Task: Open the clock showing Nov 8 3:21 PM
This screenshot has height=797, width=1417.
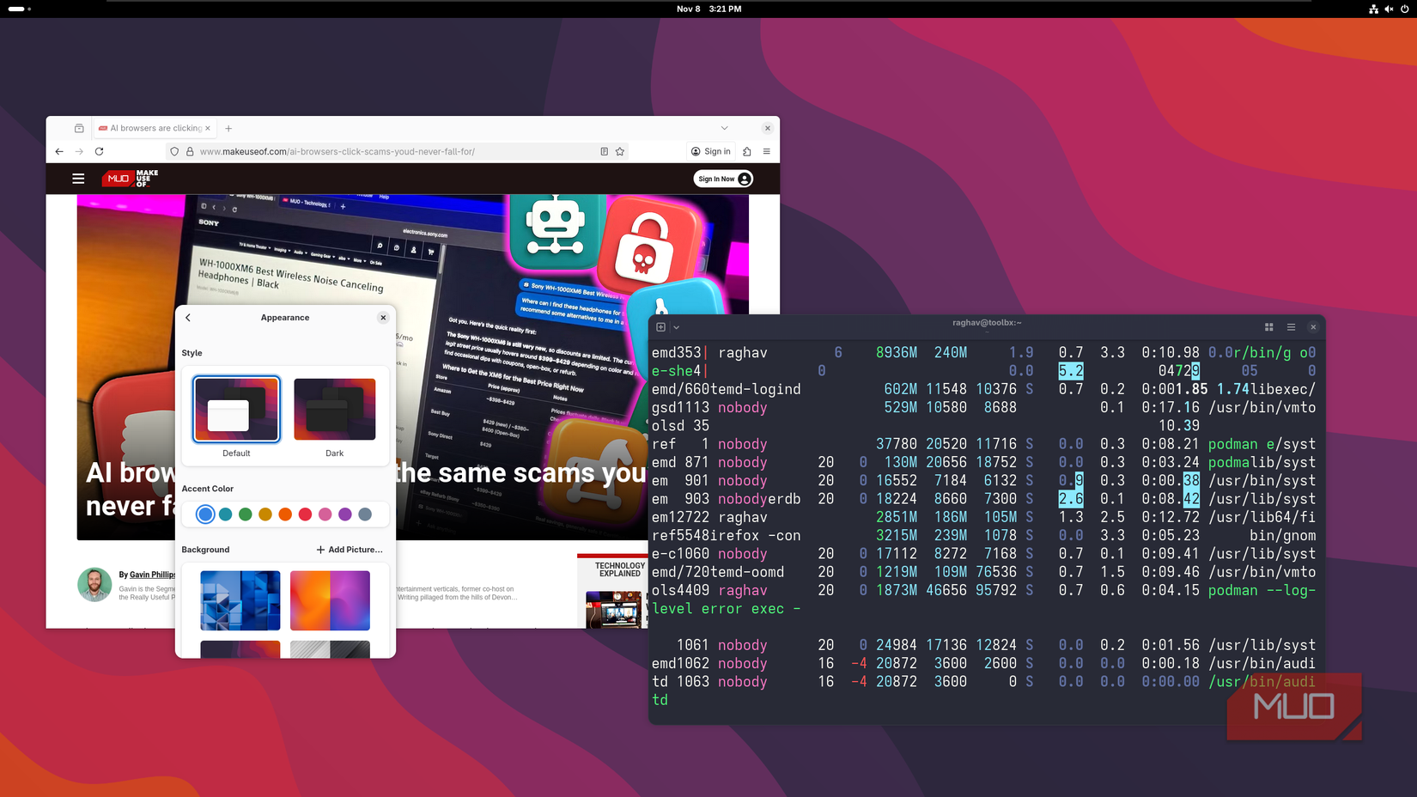Action: point(708,9)
